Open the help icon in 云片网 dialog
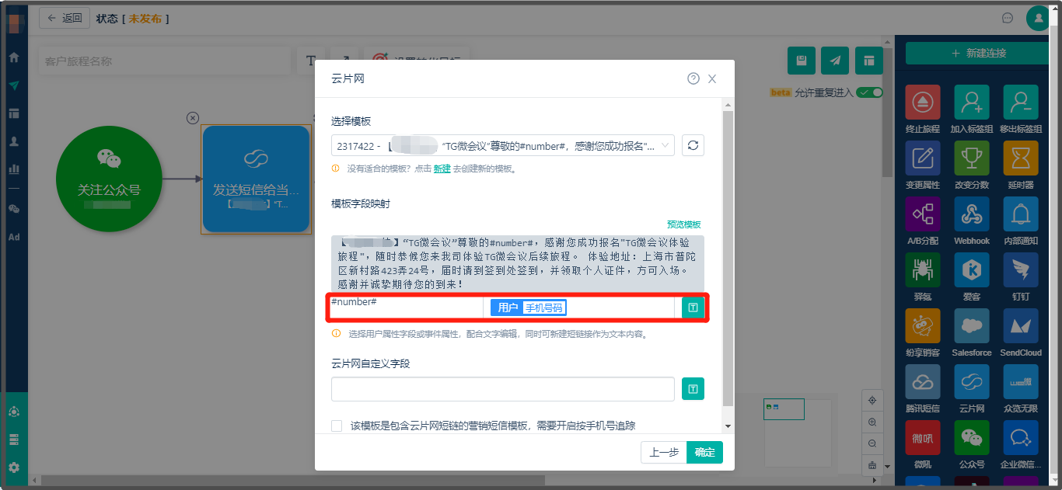This screenshot has width=1062, height=490. 693,78
